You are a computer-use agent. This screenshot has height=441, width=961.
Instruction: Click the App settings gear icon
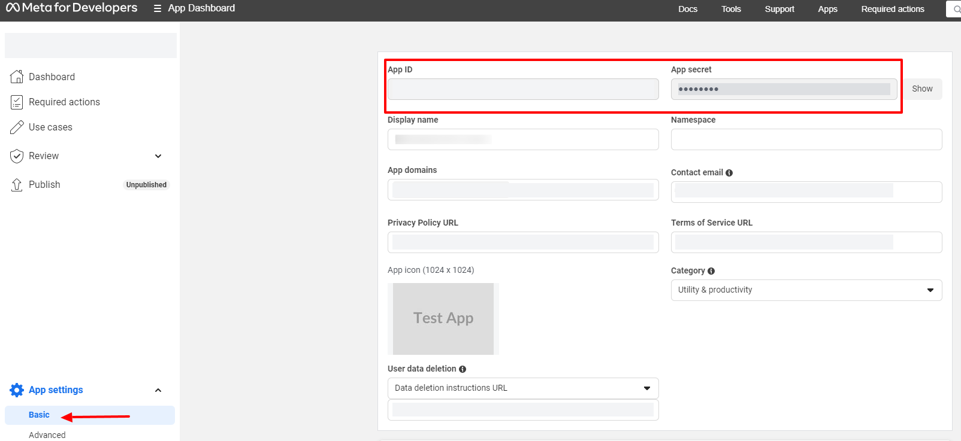(17, 390)
